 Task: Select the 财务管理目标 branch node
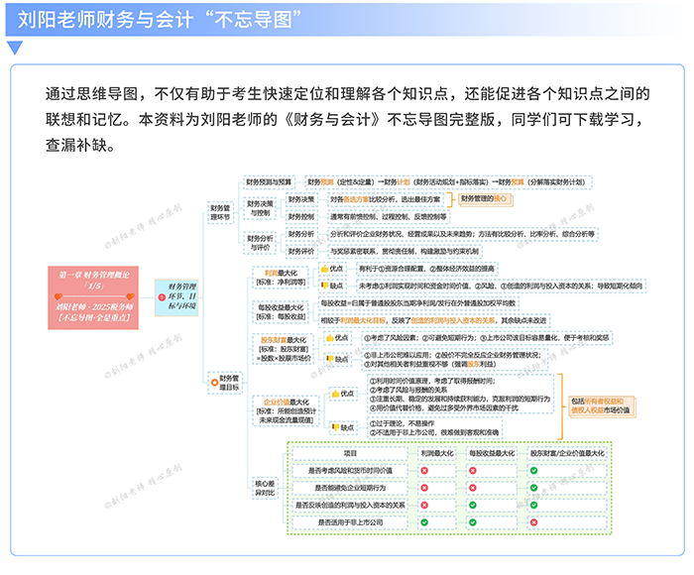pos(226,383)
